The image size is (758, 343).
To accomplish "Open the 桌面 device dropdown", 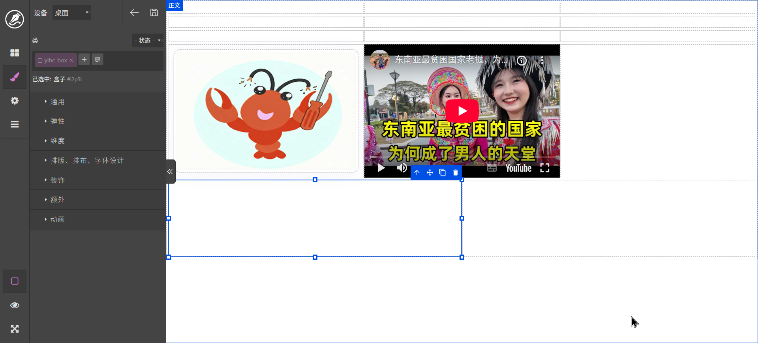I will 72,13.
